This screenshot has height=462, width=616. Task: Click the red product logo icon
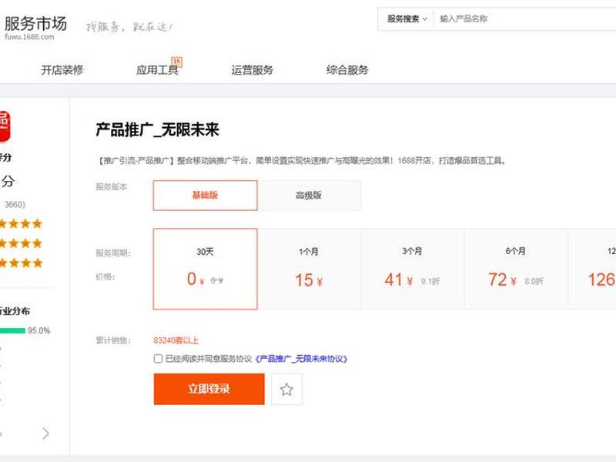tap(5, 126)
